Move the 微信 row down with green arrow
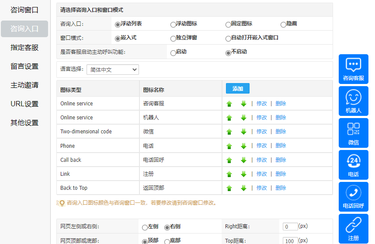The image size is (375, 244). coord(243,132)
